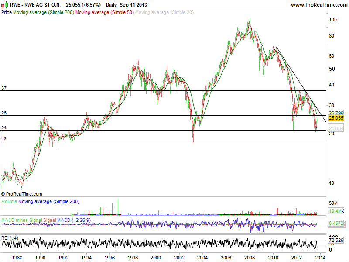Click the "100" price axis label
349x262 pixels.
(x=333, y=20)
